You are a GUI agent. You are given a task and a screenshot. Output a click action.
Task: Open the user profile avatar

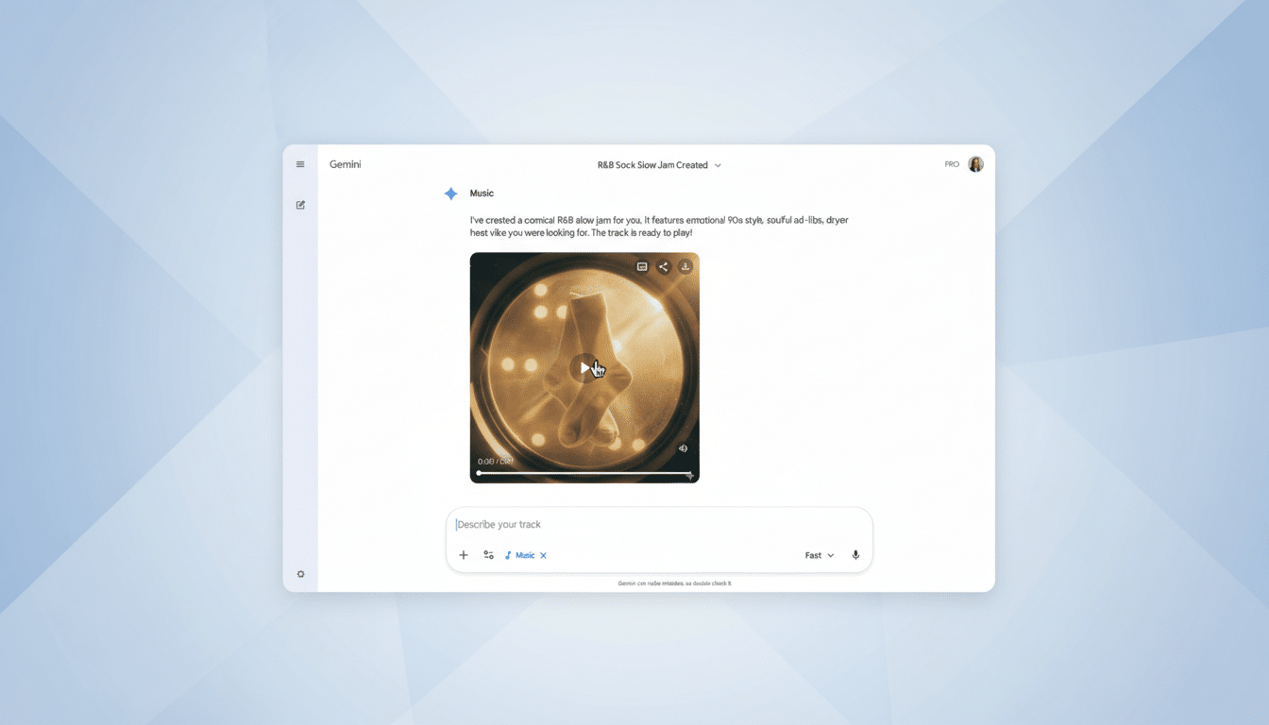point(975,164)
